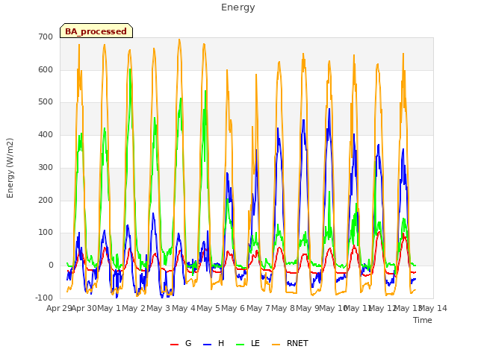Click the 700 y-axis tick label

coord(46,37)
